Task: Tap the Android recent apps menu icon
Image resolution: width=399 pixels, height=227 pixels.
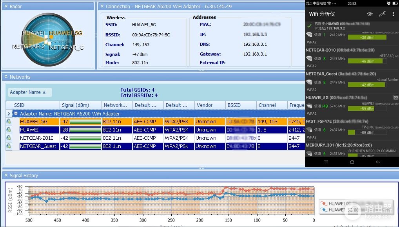Action: pyautogui.click(x=326, y=162)
